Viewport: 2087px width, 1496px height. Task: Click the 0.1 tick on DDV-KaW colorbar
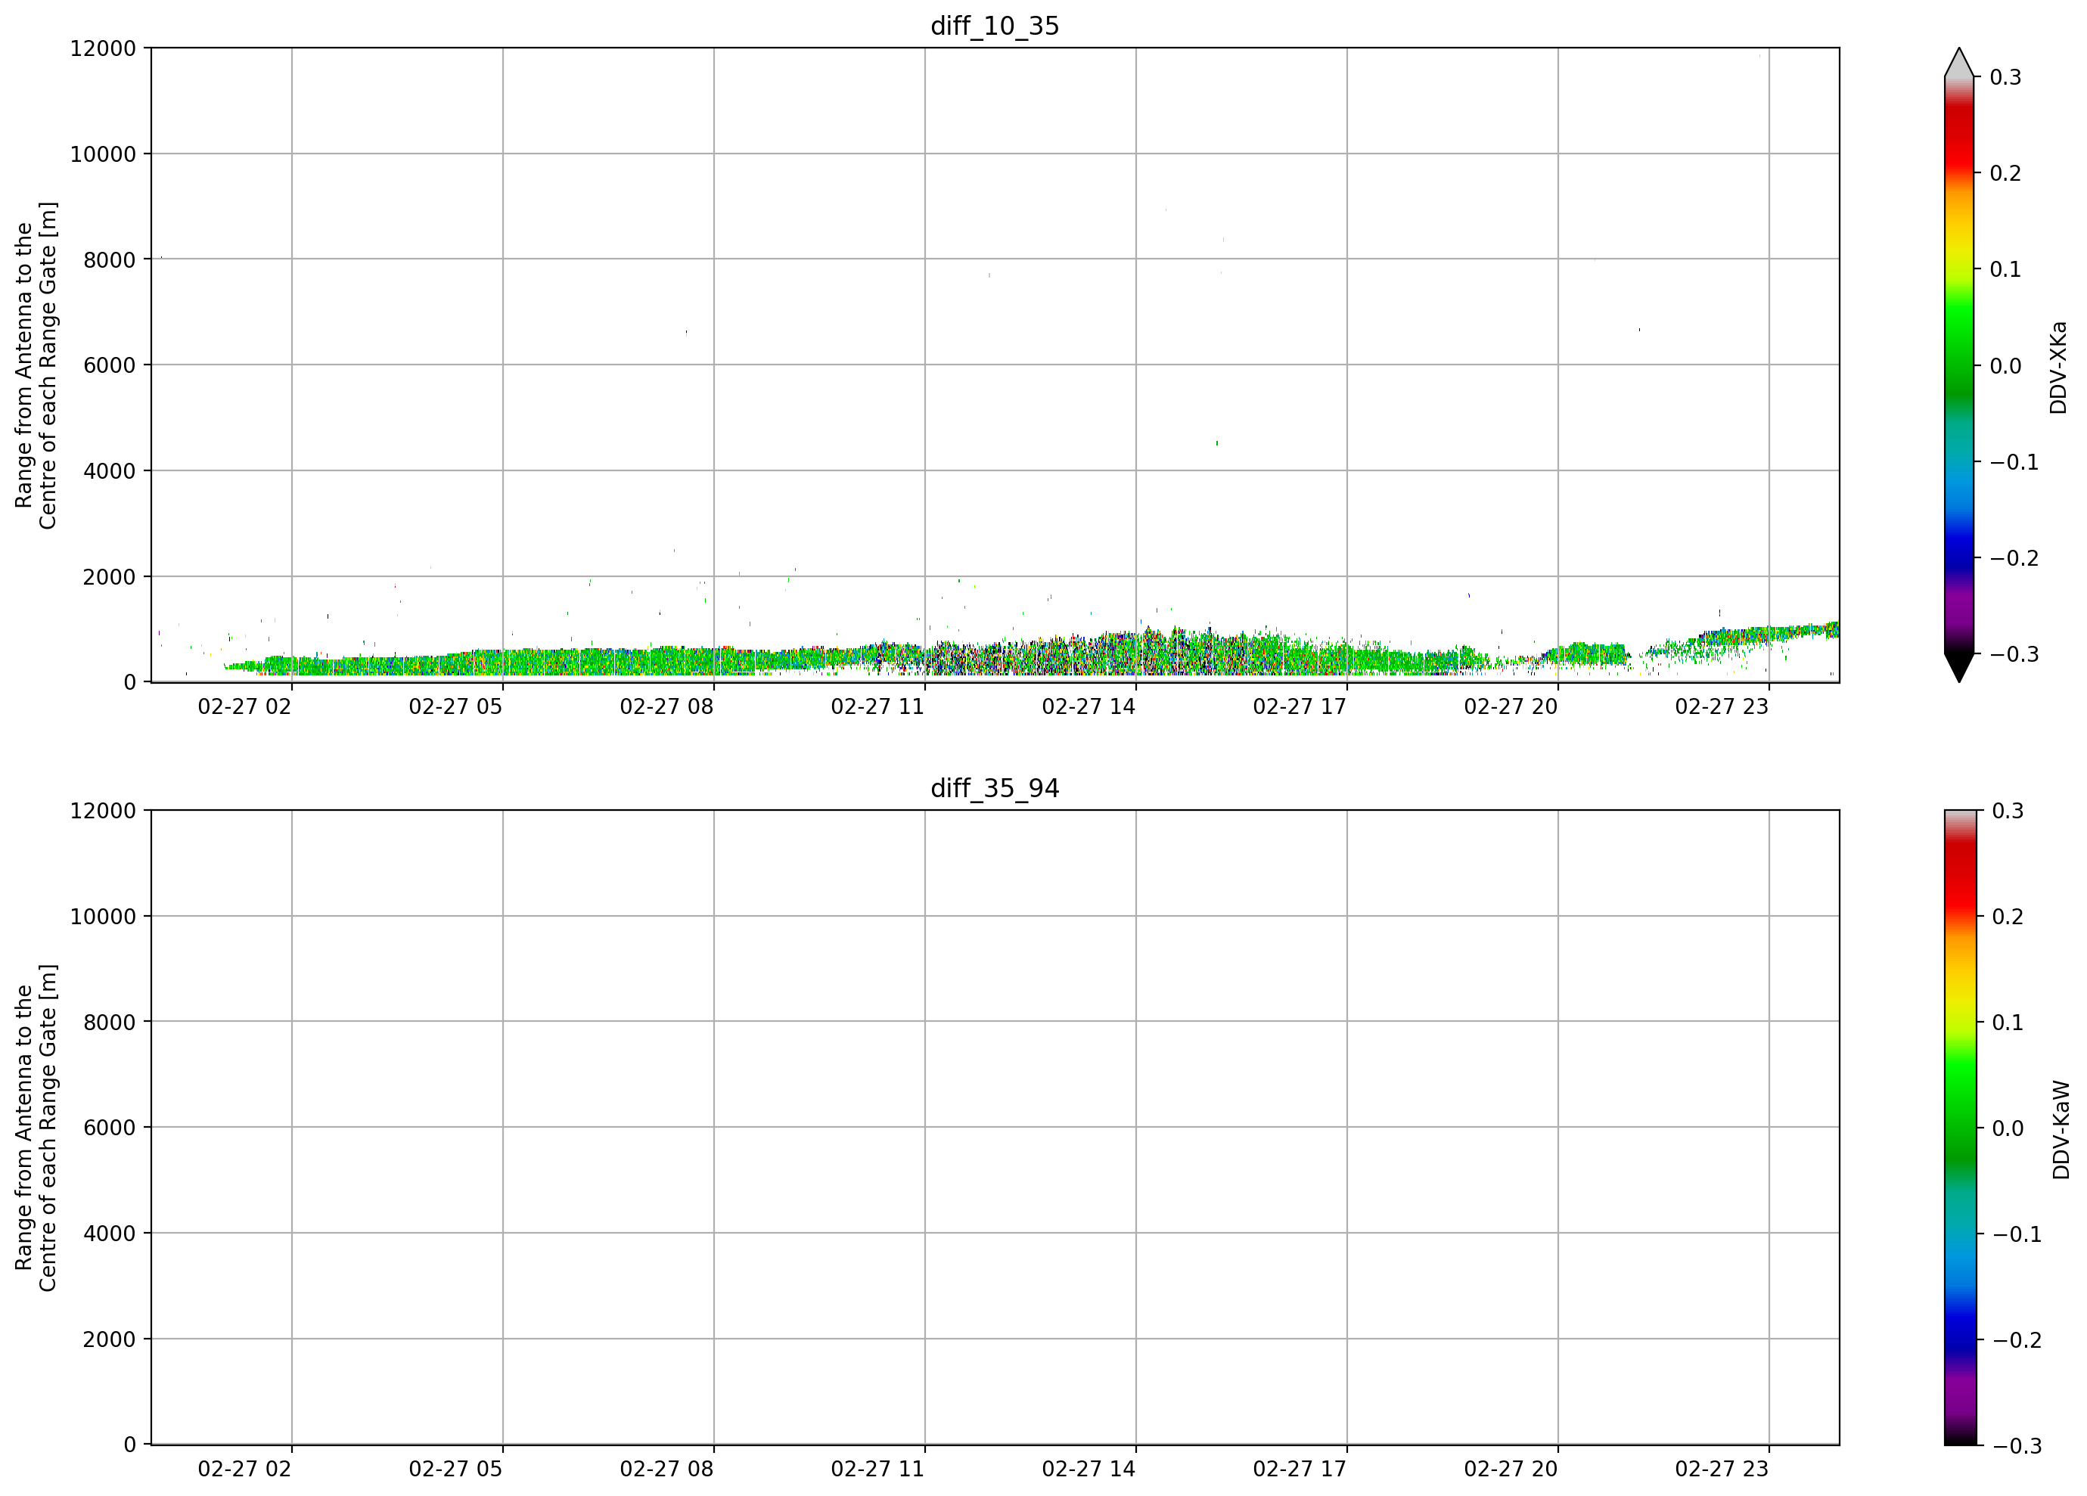coord(2008,1023)
